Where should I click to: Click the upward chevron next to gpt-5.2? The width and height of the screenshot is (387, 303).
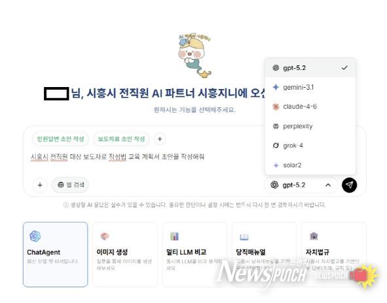pyautogui.click(x=328, y=185)
